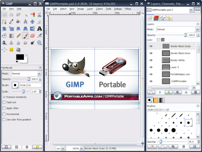Hide the Border-White layer
202x152 pixels.
click(151, 60)
